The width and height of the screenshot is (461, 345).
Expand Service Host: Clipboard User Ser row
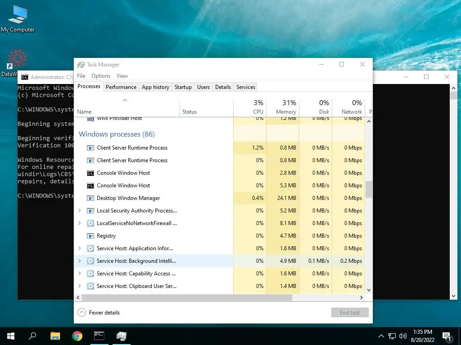pos(79,286)
